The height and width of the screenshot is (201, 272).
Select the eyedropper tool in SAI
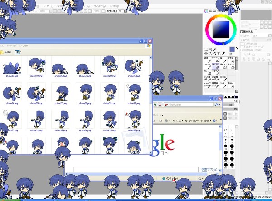click(x=223, y=54)
